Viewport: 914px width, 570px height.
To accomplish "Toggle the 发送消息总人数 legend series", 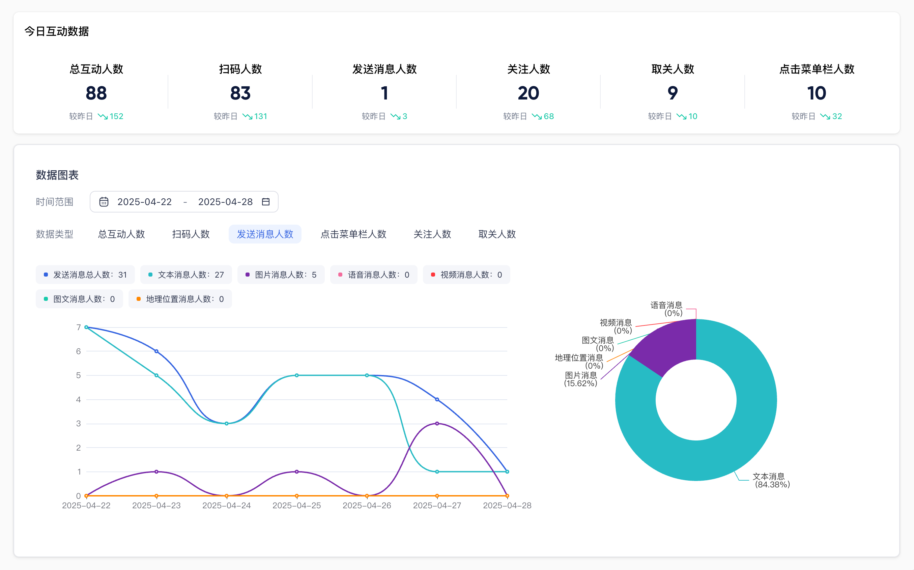I will (85, 275).
